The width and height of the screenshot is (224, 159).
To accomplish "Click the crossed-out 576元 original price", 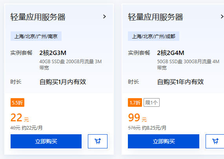I will pos(134,128).
